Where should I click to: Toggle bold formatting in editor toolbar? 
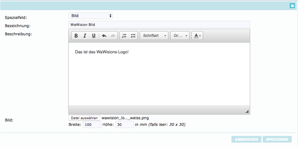tap(76, 36)
